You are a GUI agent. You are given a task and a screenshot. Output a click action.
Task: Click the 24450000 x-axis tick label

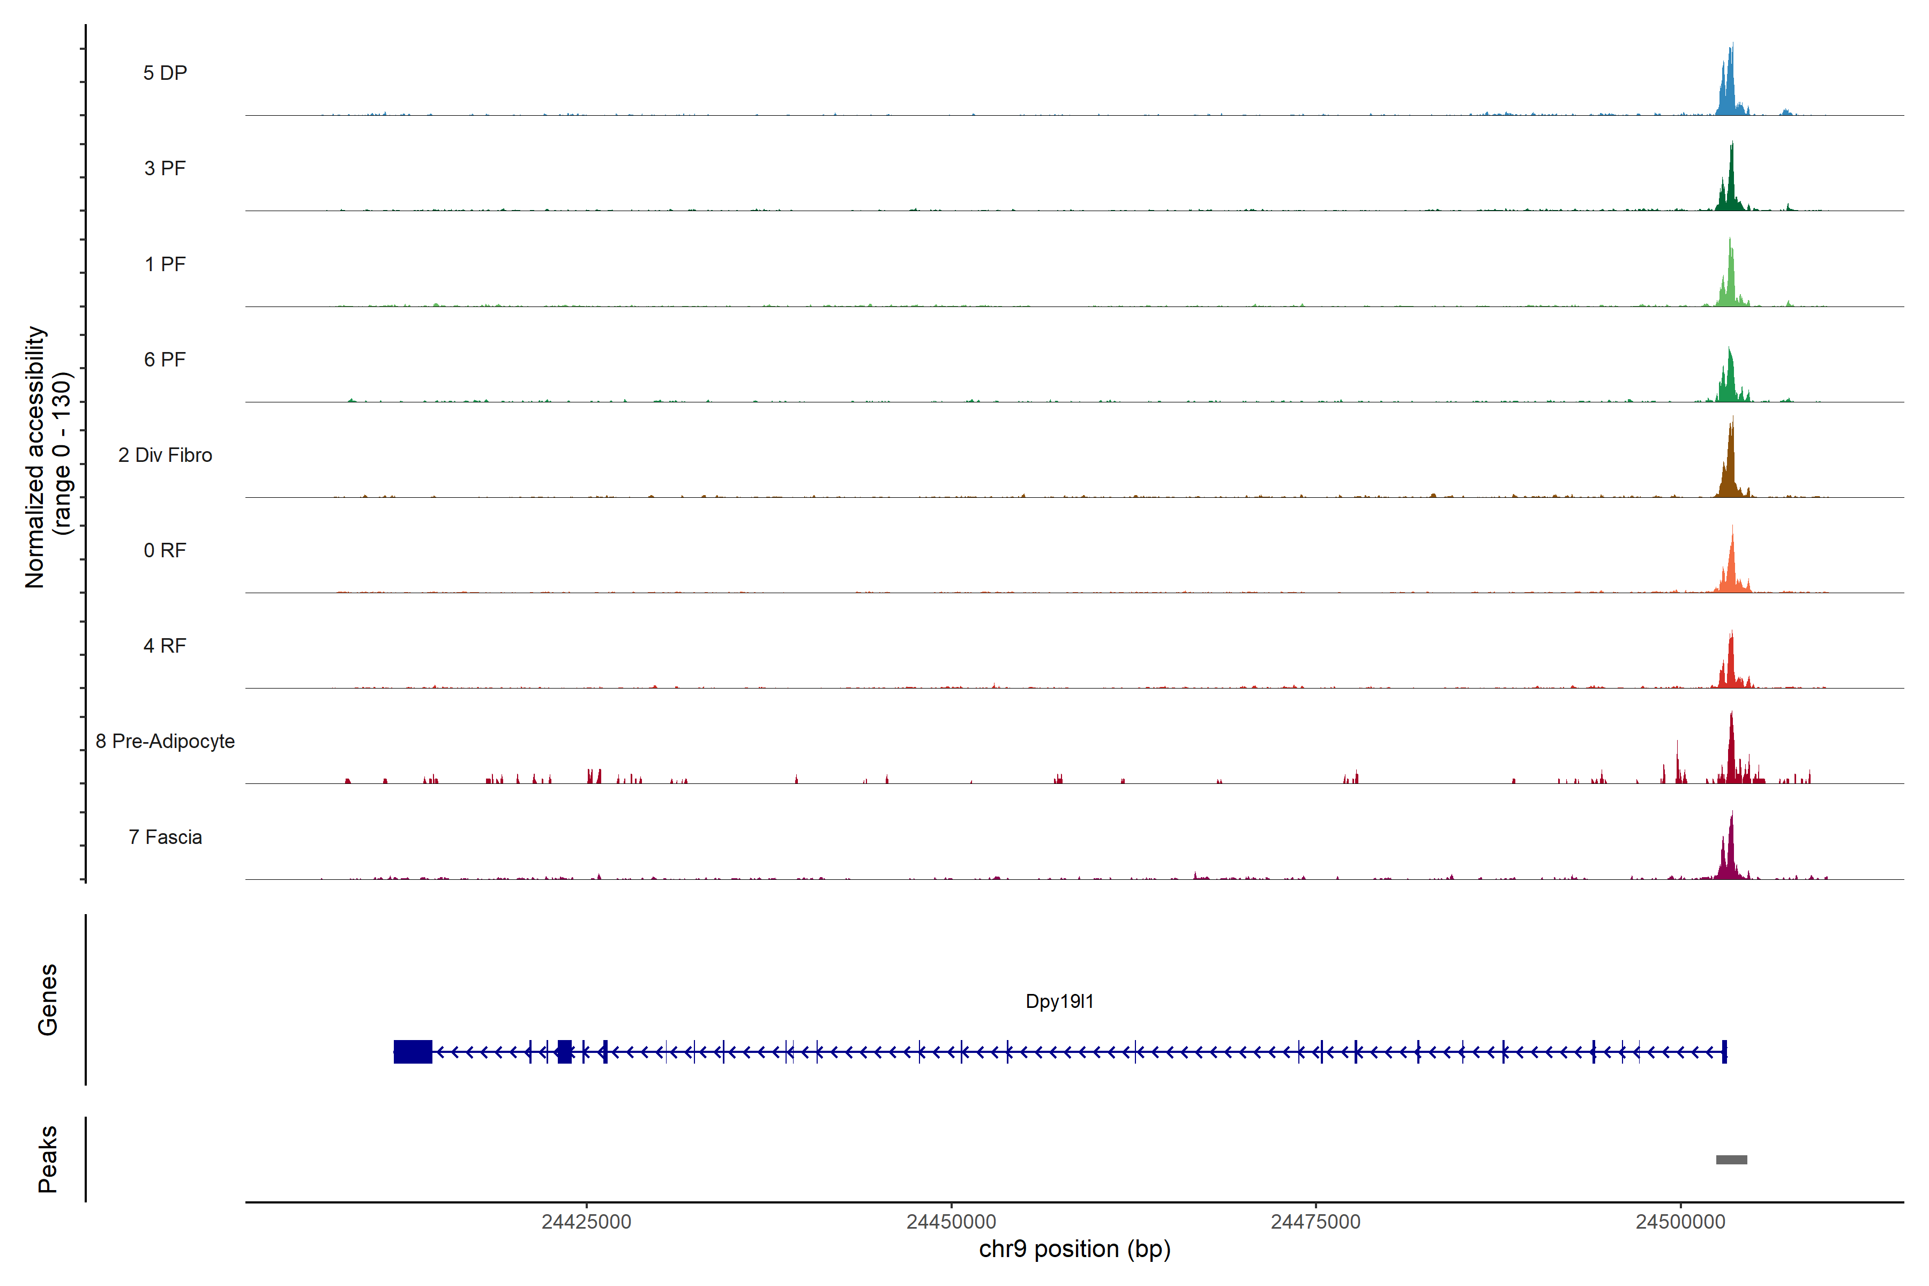pyautogui.click(x=952, y=1222)
